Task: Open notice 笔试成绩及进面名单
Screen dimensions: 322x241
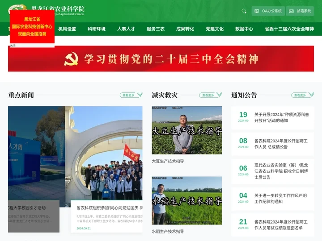Action: pyautogui.click(x=281, y=225)
